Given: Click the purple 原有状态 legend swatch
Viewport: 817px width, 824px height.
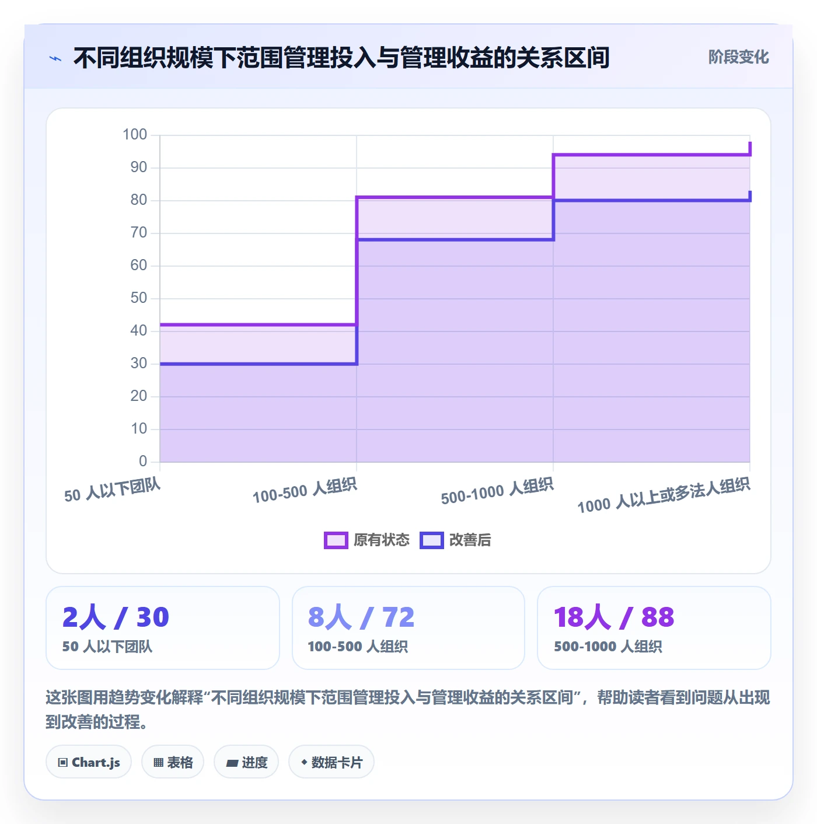Looking at the screenshot, I should (x=336, y=540).
